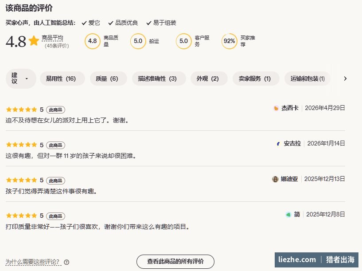The width and height of the screenshot is (362, 271).
Task: Click review date 2025年12月8日
Action: click(326, 214)
